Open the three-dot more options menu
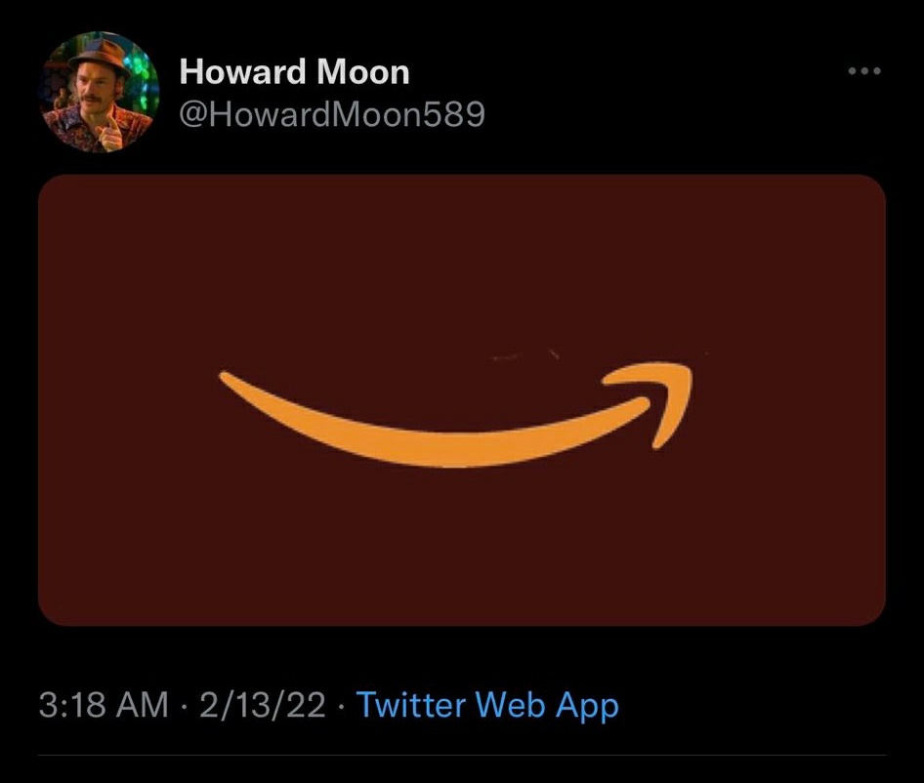 tap(863, 71)
